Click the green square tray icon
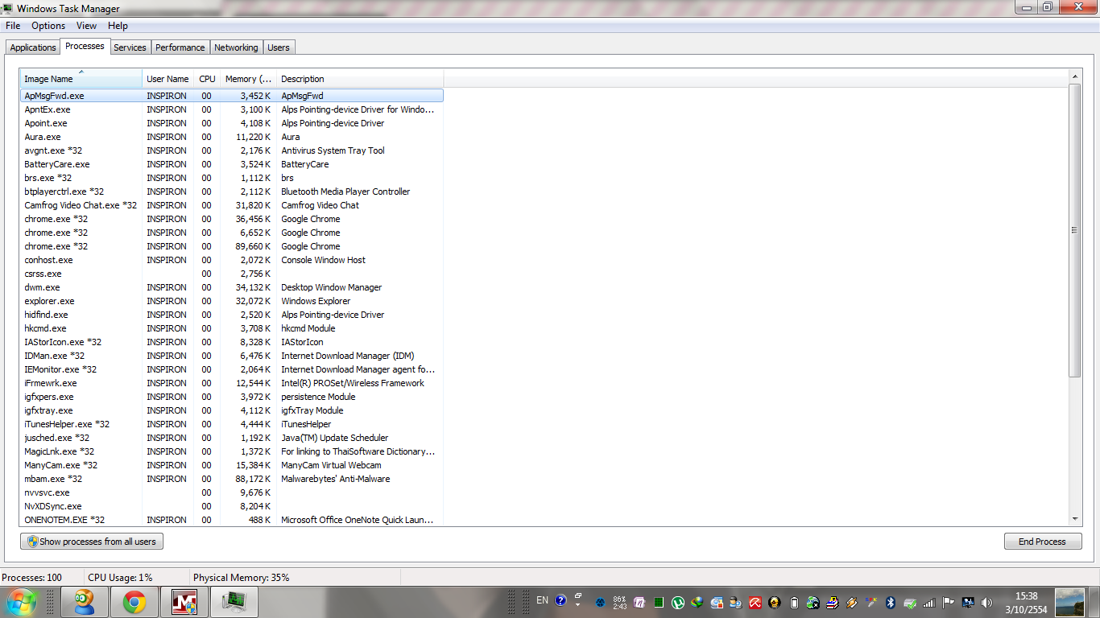 (659, 602)
